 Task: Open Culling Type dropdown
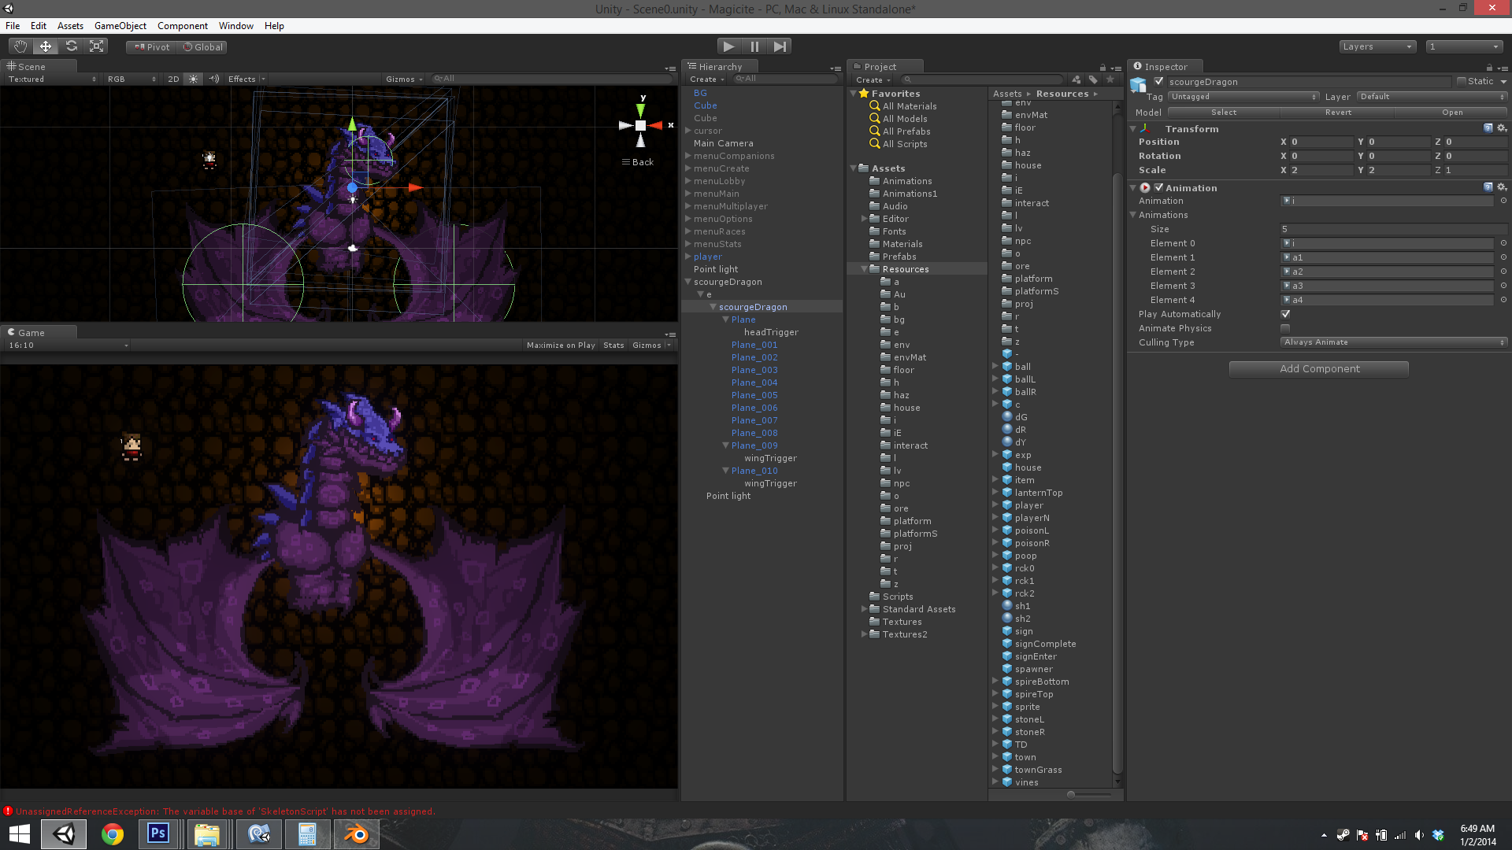1393,342
